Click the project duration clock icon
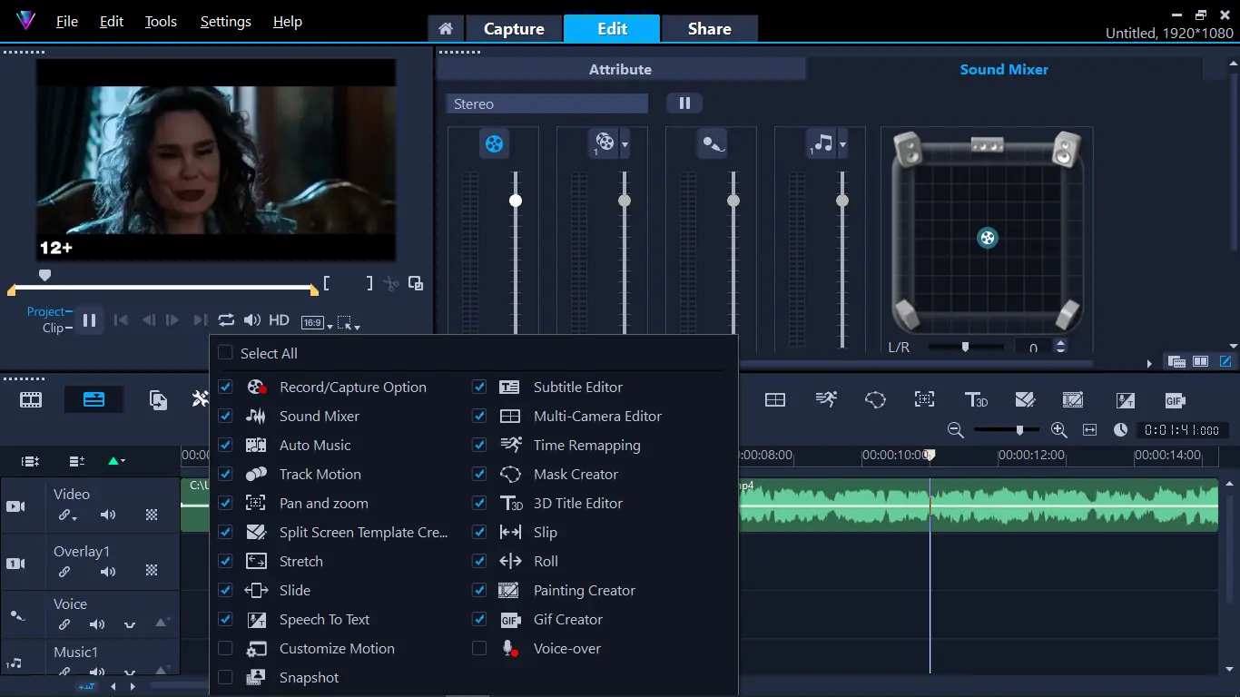Viewport: 1240px width, 697px height. pos(1121,430)
